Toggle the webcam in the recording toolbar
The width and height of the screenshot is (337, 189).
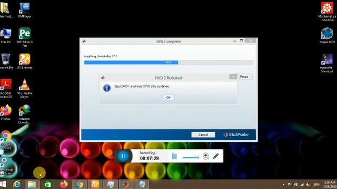pyautogui.click(x=205, y=156)
